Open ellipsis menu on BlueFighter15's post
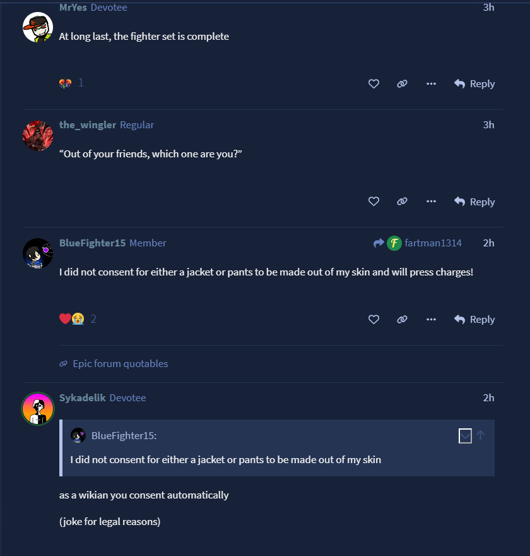530x556 pixels. point(431,320)
